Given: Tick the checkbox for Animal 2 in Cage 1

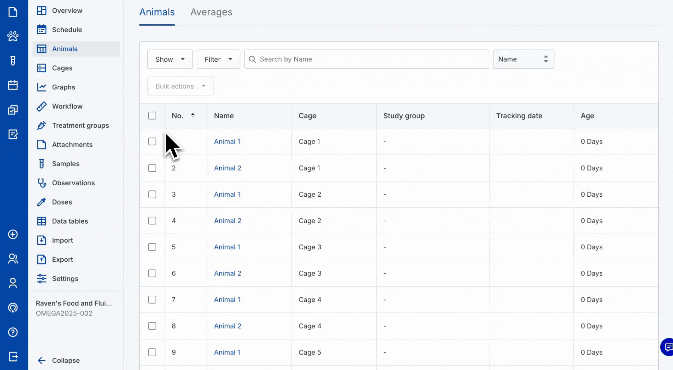Looking at the screenshot, I should click(x=152, y=168).
